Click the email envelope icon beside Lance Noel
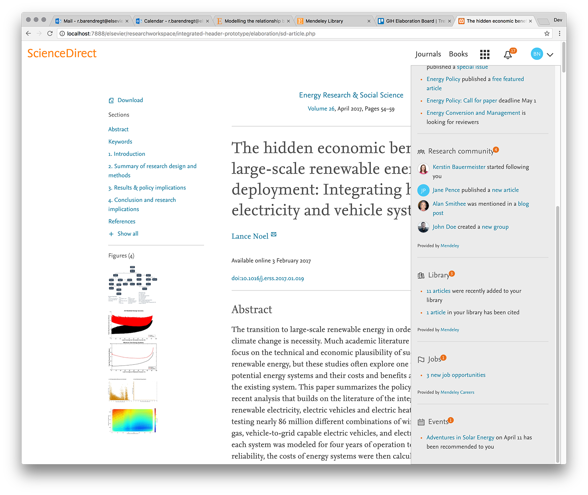This screenshot has width=588, height=495. point(274,234)
